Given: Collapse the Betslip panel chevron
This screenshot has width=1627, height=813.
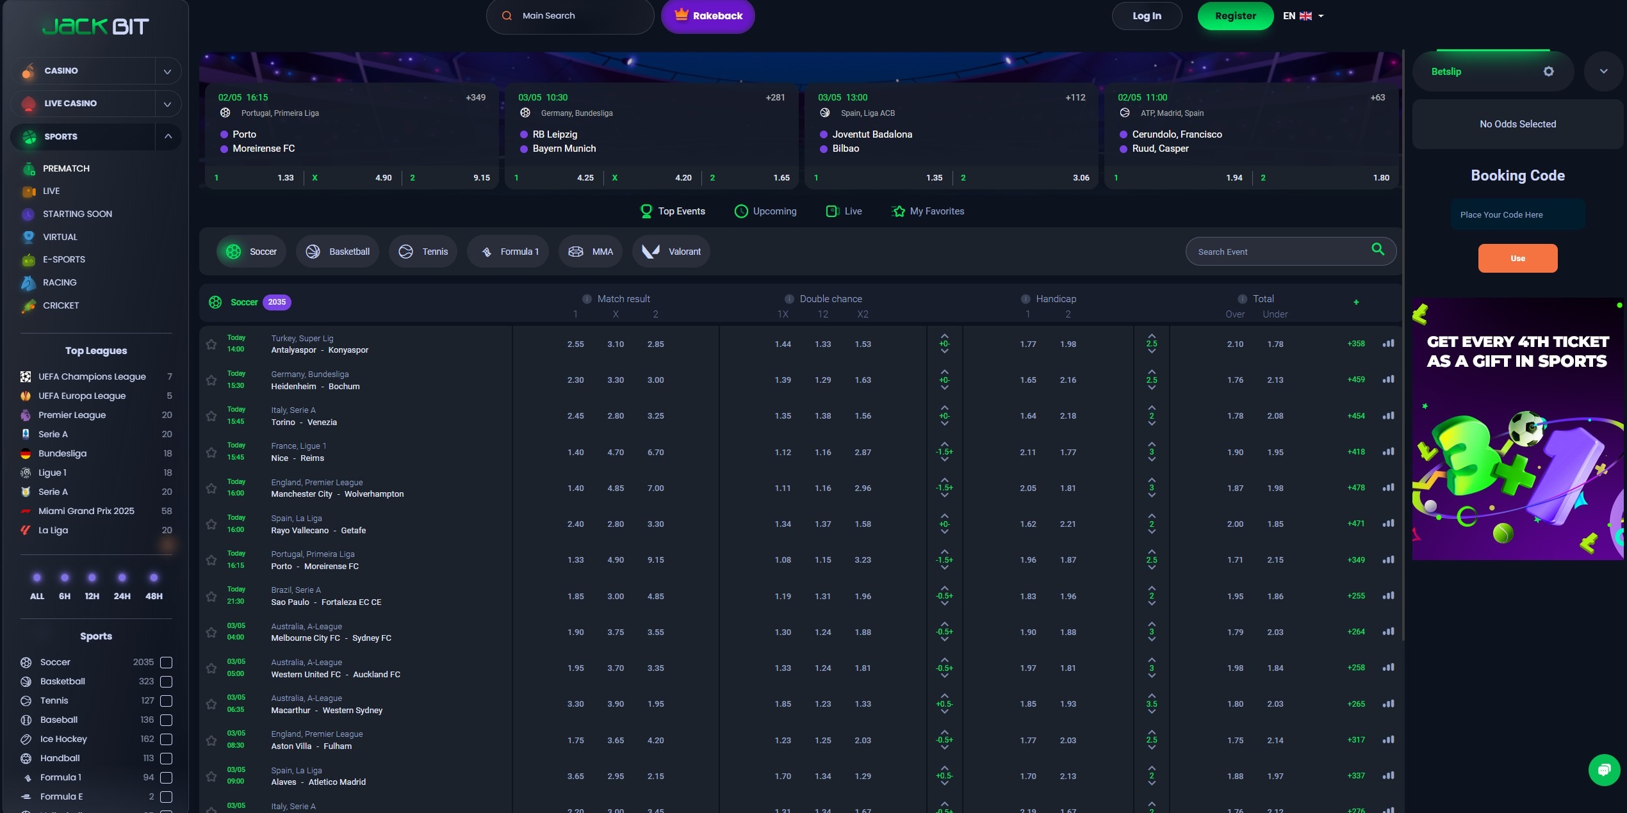Looking at the screenshot, I should 1603,71.
